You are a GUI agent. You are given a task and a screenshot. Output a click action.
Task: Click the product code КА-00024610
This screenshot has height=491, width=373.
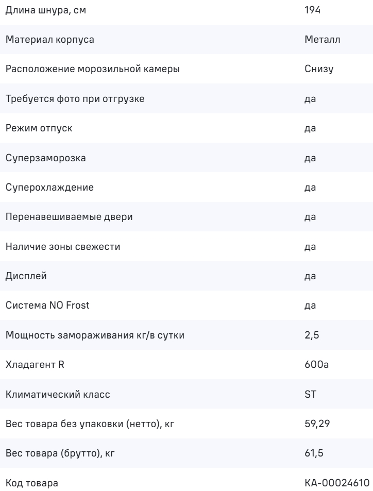click(337, 484)
